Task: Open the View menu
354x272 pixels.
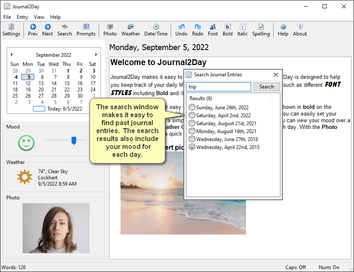Action: coord(39,17)
